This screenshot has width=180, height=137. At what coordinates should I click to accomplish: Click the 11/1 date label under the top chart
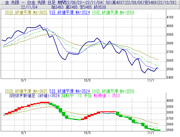pos(151,80)
